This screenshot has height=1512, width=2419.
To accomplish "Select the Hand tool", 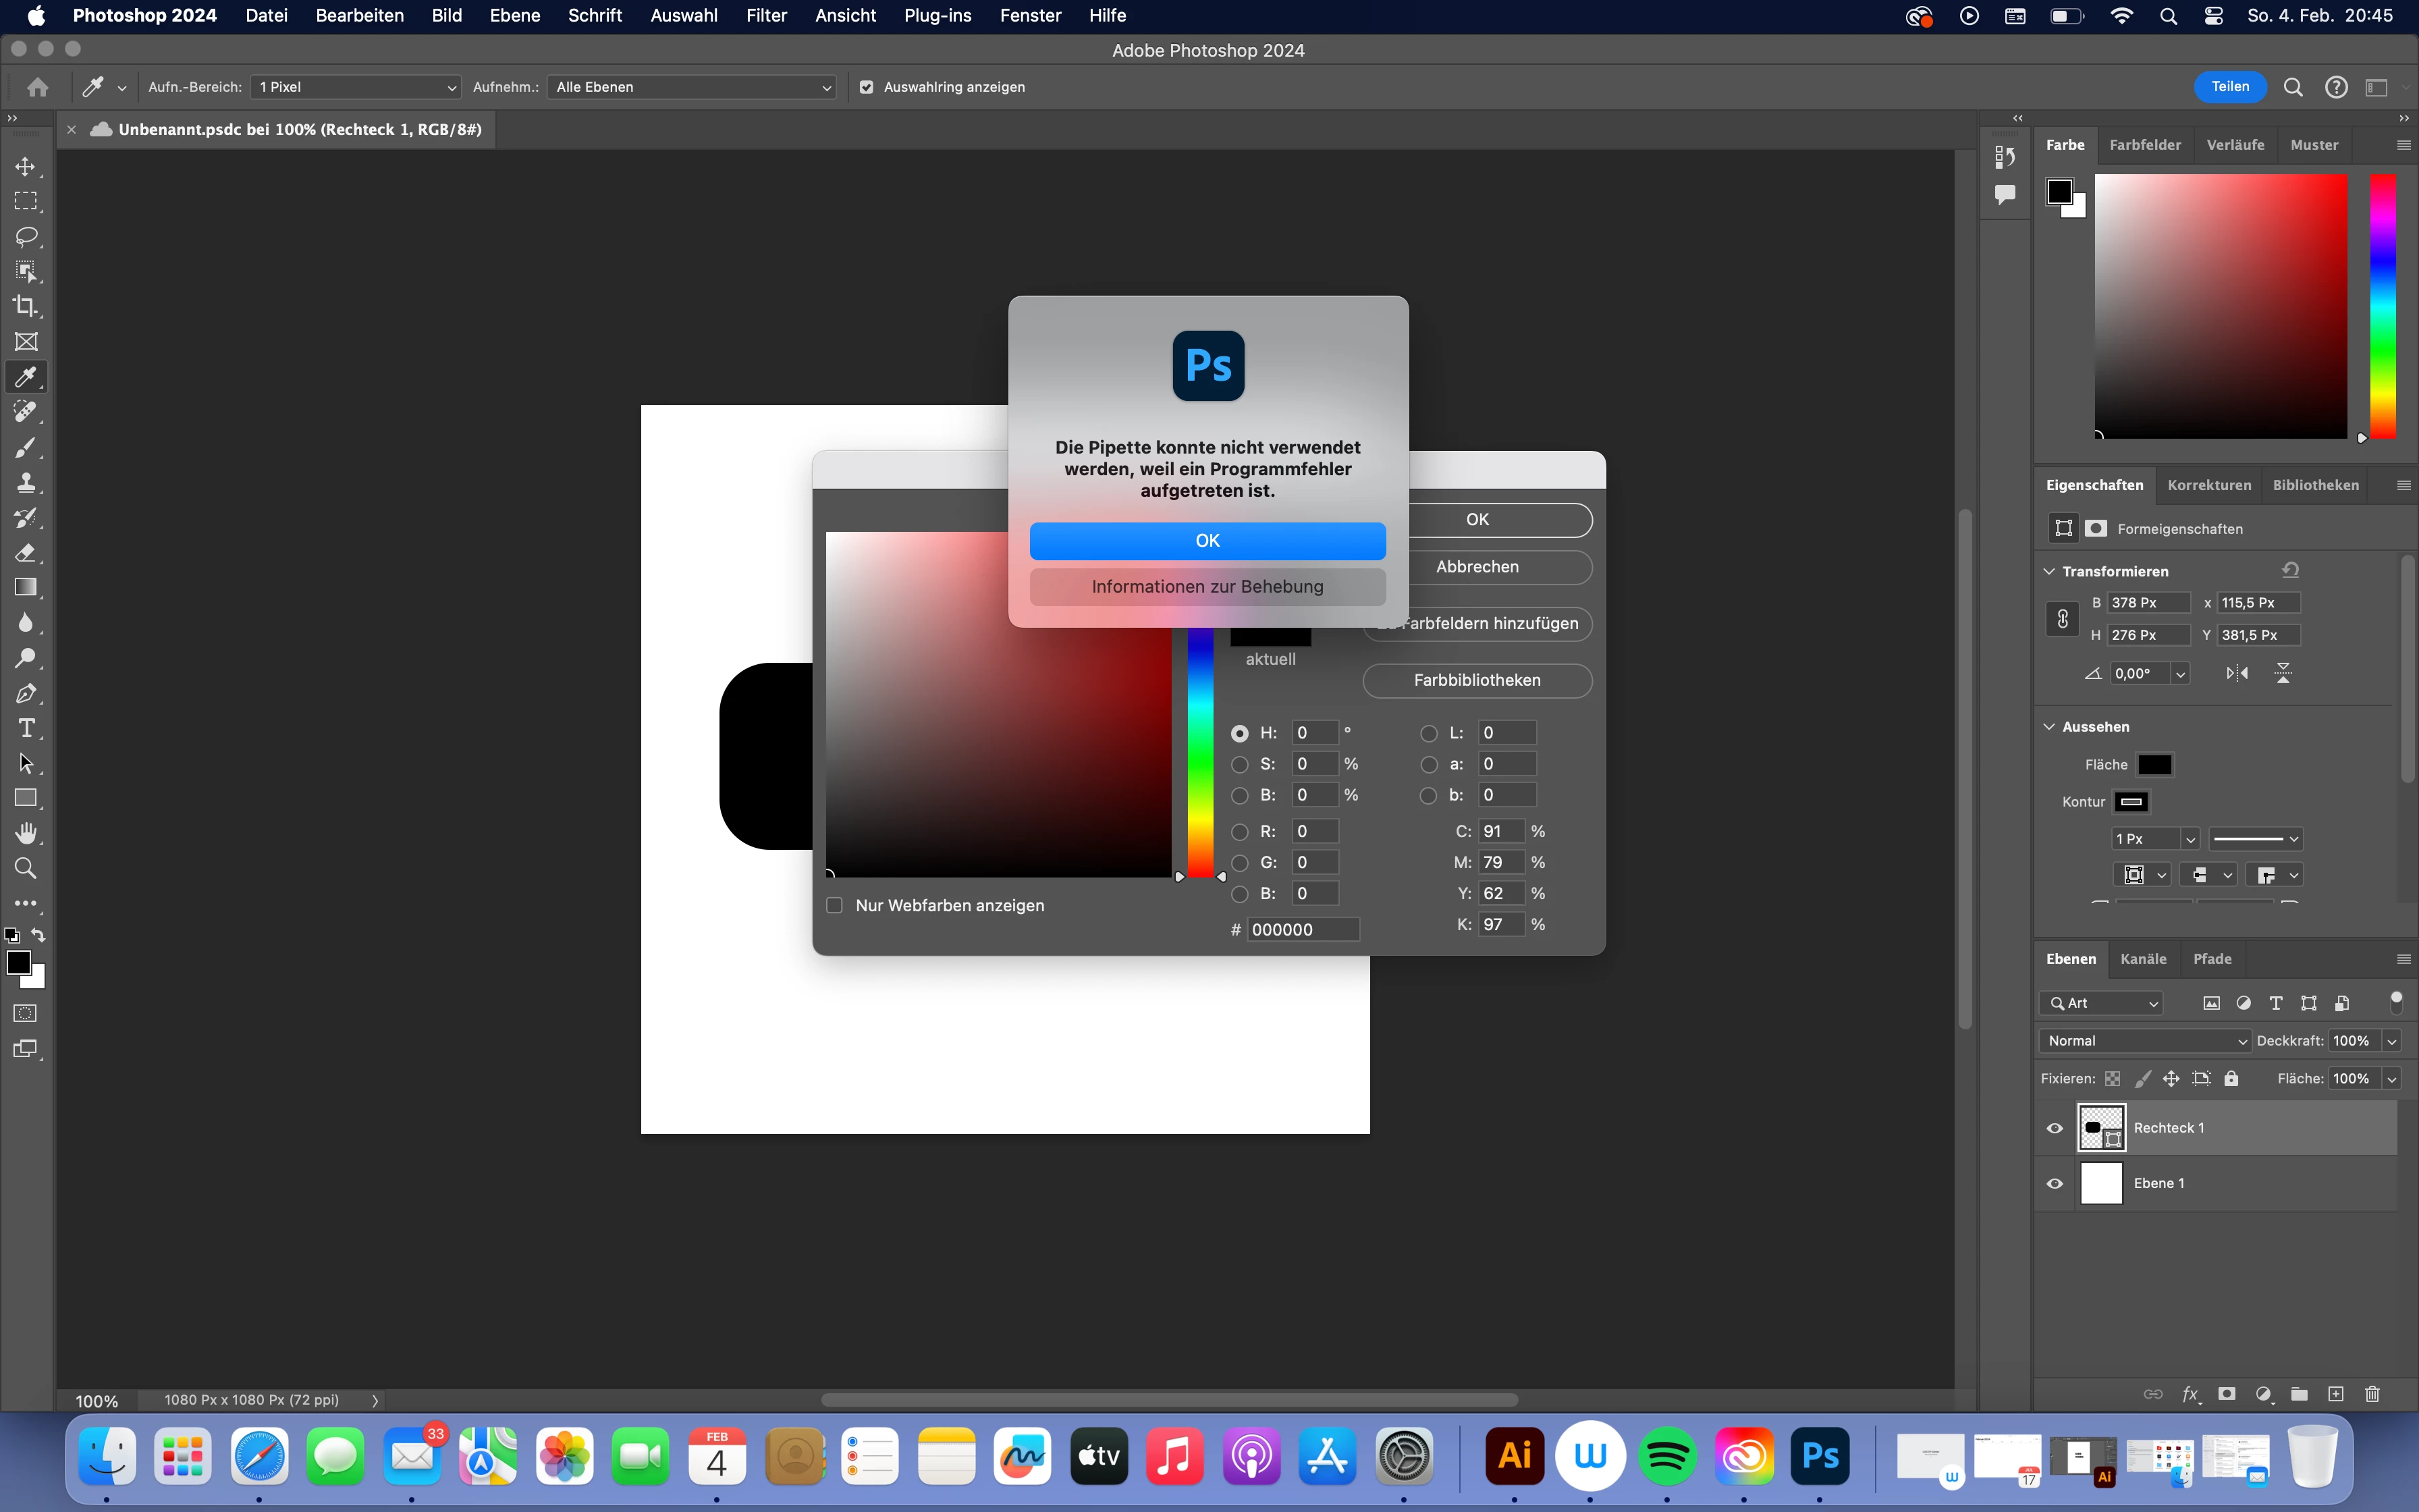I will tap(26, 833).
